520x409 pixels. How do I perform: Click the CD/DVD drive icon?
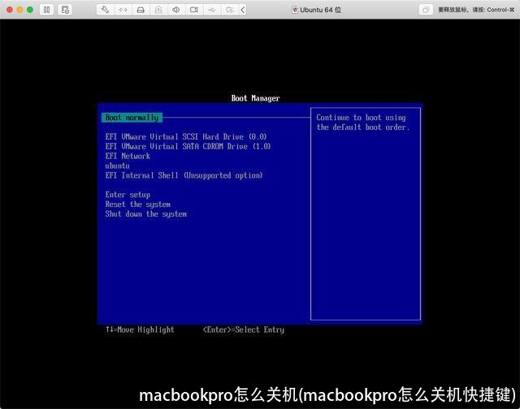pyautogui.click(x=158, y=10)
